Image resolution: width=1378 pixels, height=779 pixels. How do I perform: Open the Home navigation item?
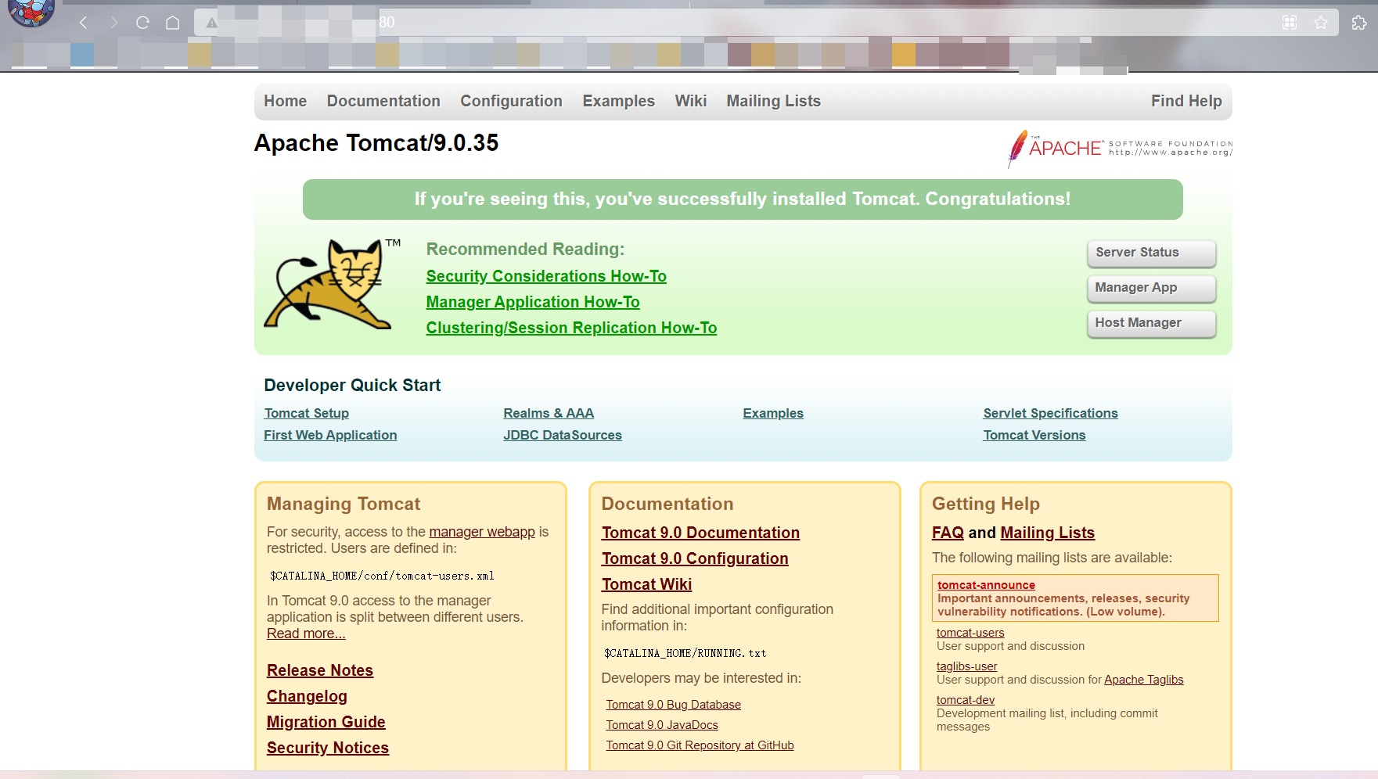tap(285, 101)
